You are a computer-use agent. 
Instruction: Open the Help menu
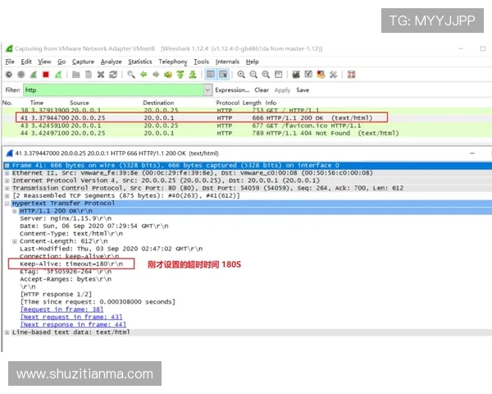click(253, 62)
